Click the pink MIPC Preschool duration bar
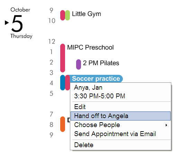Screen dimensions: 173x152 coord(63,58)
